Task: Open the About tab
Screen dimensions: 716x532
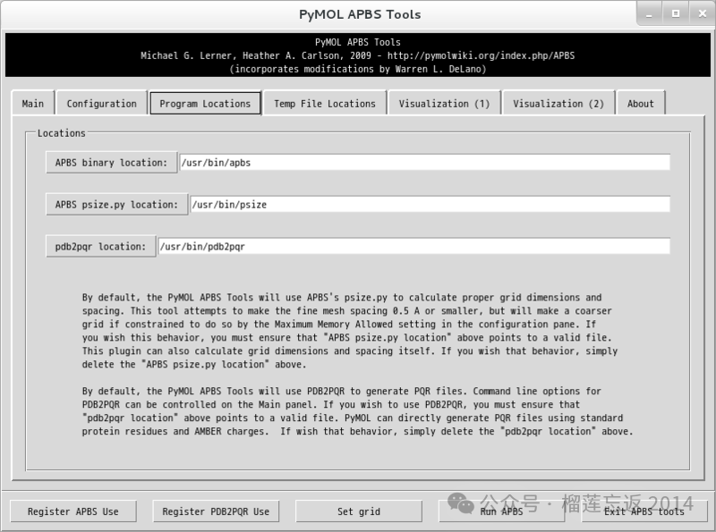Action: [x=640, y=104]
